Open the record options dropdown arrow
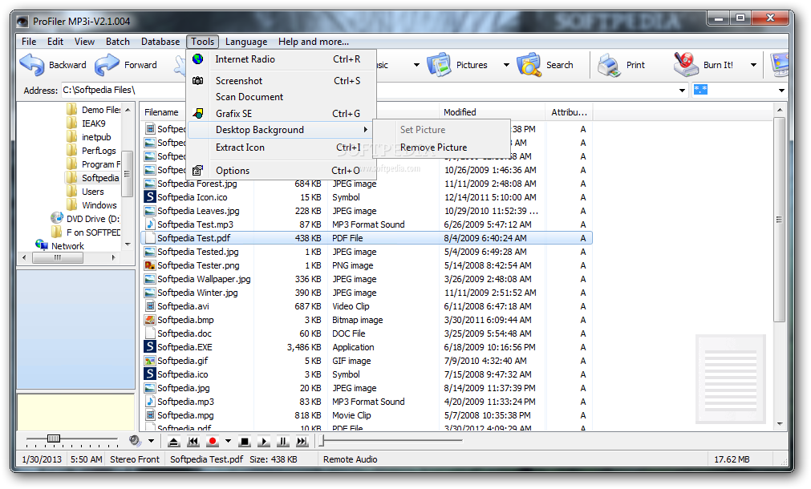 pos(228,441)
